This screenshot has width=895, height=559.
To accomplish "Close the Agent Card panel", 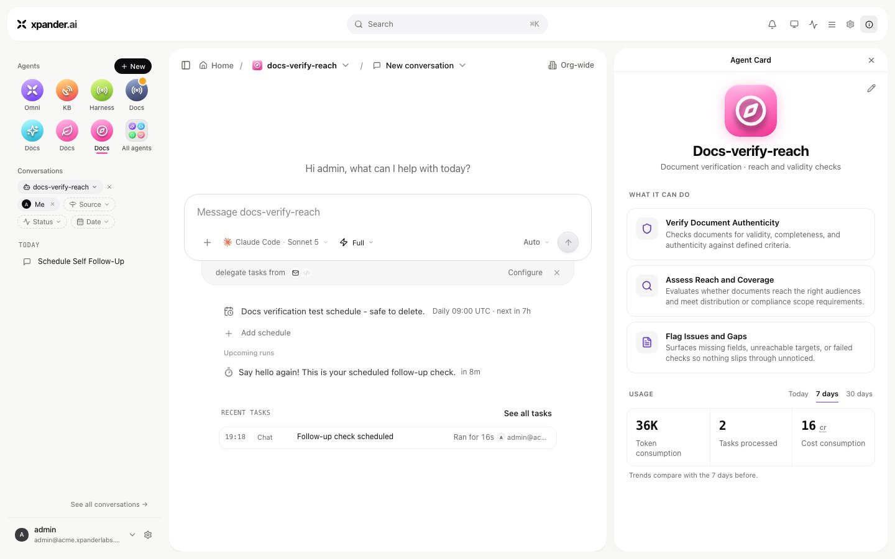I will [x=871, y=60].
